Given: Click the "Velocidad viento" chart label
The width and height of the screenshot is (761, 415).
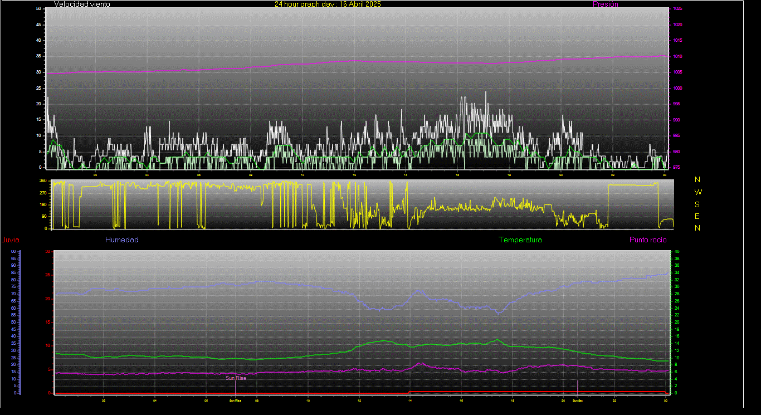Looking at the screenshot, I should coord(82,4).
